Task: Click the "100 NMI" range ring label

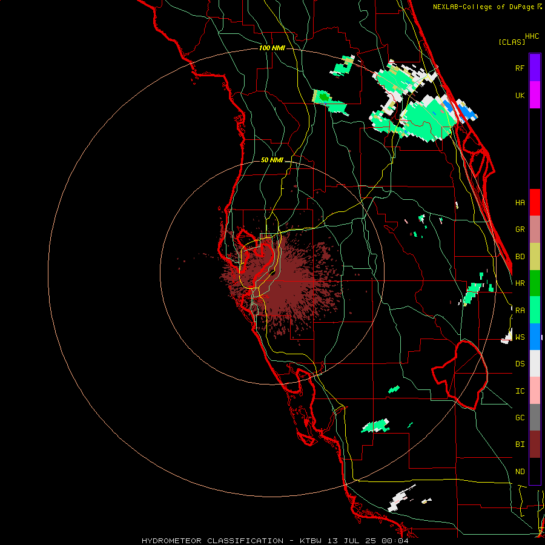Action: pyautogui.click(x=272, y=48)
